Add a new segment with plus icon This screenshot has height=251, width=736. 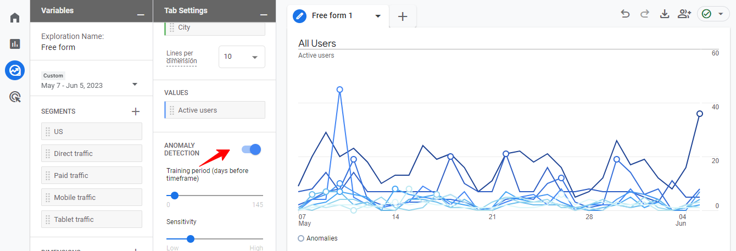pyautogui.click(x=136, y=111)
